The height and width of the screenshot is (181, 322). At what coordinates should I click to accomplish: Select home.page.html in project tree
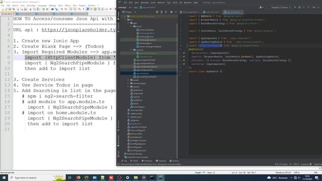pyautogui.click(x=145, y=33)
